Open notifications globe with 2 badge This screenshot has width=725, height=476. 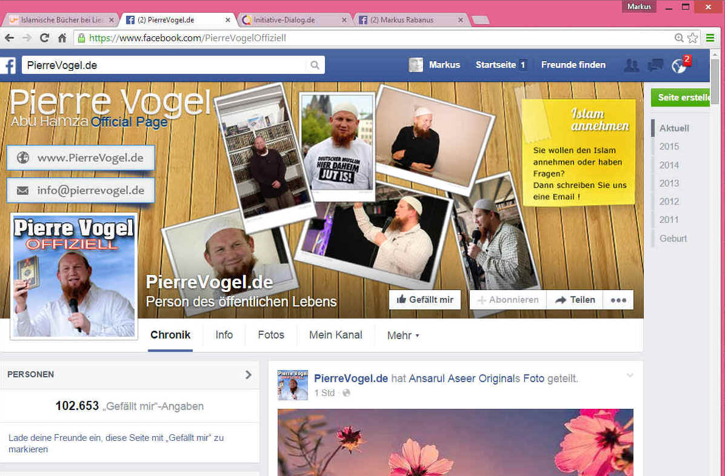click(x=680, y=65)
